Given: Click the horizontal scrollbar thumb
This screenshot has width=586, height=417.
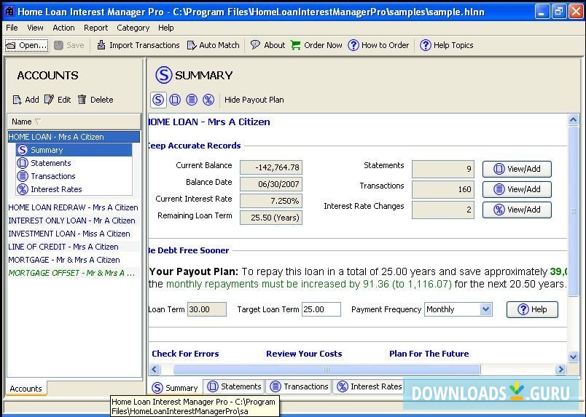Looking at the screenshot, I should 327,370.
